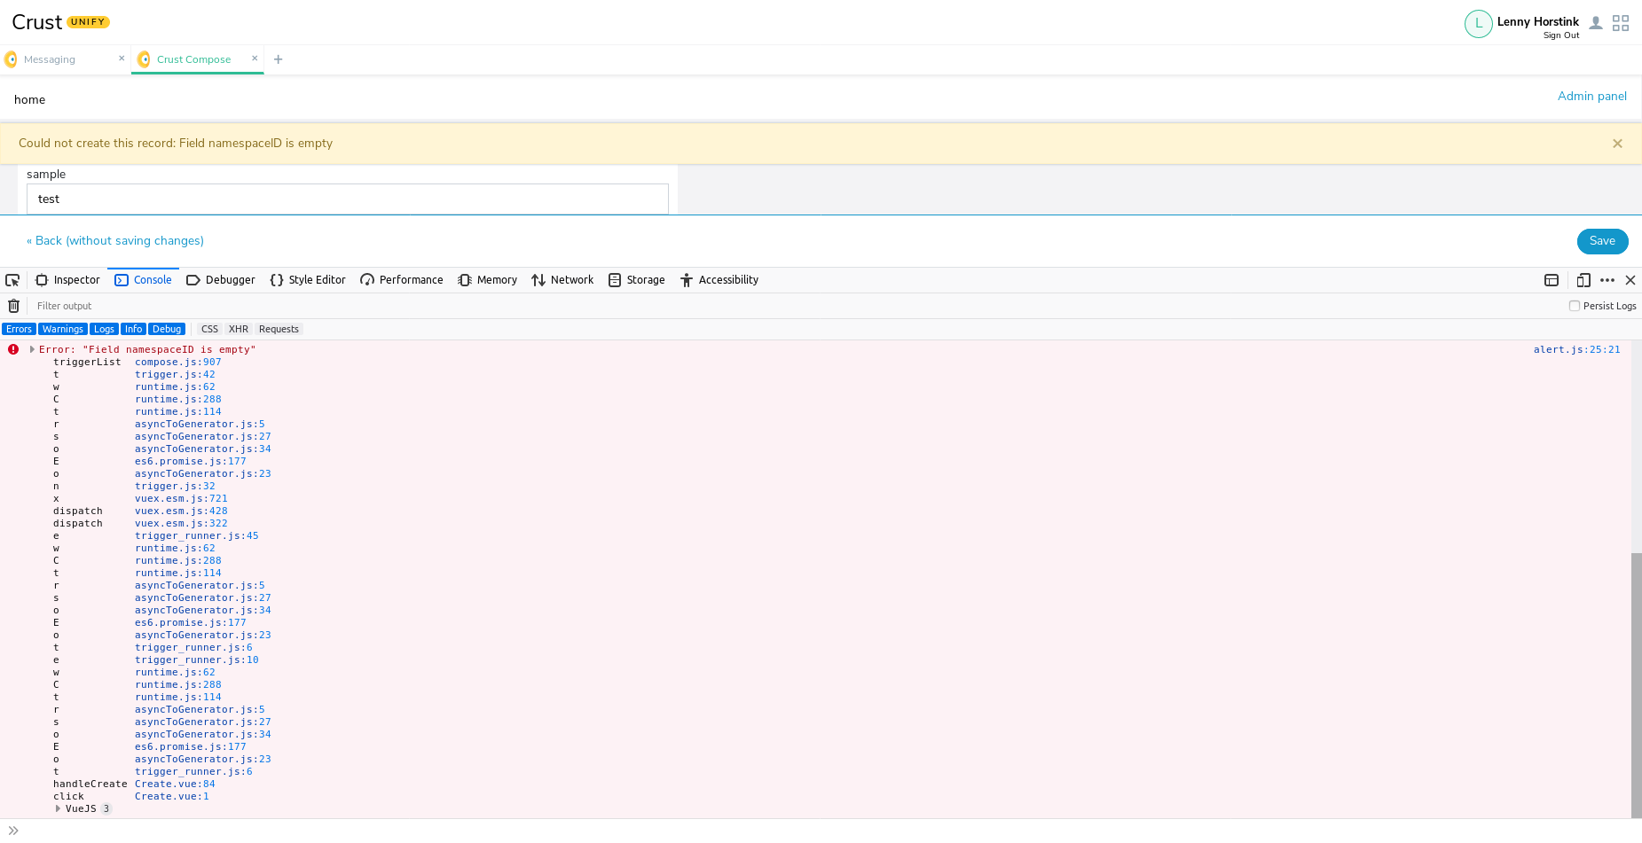Click the user profile icon near Lenny Horstink
The height and width of the screenshot is (843, 1642).
click(x=1596, y=22)
